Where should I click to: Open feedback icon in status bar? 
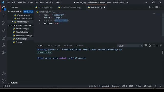(156, 86)
